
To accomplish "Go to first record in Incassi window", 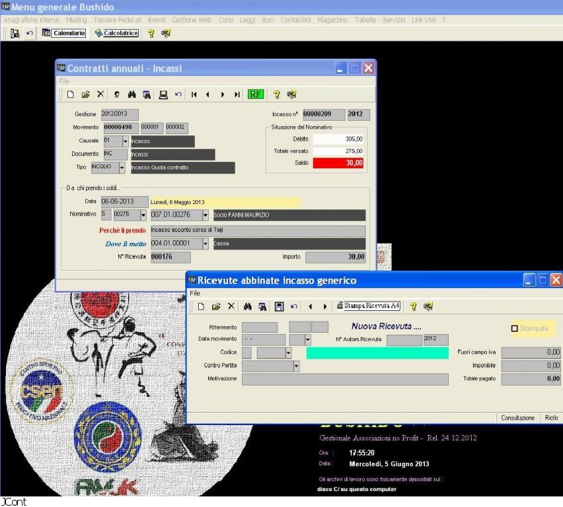I will [194, 94].
